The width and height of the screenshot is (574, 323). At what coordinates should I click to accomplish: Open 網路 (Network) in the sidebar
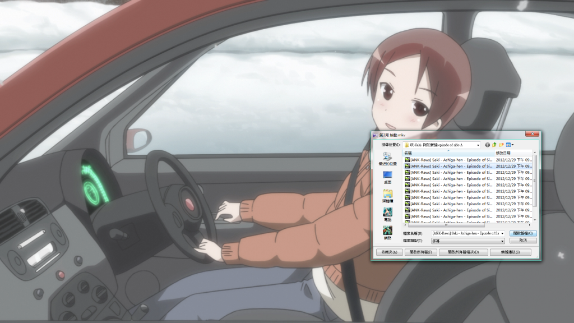pos(387,233)
